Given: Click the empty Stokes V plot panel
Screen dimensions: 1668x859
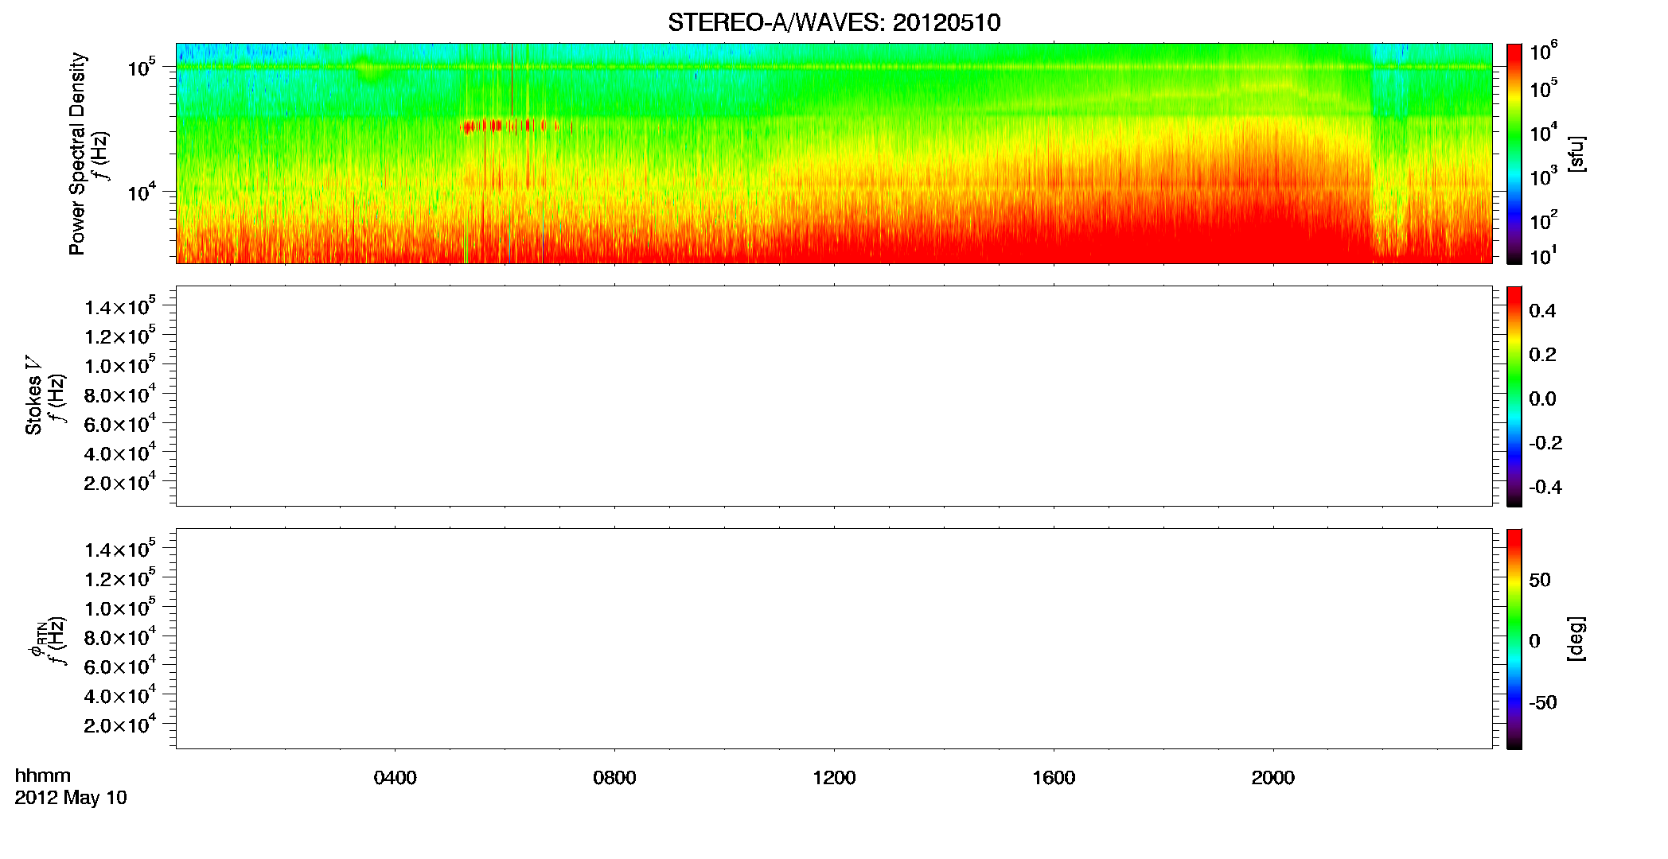Looking at the screenshot, I should pos(834,396).
